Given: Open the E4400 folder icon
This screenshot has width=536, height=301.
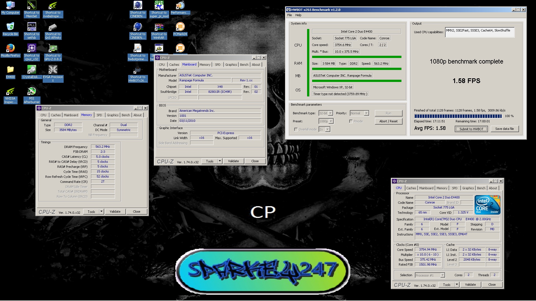Looking at the screenshot, I should click(10, 72).
